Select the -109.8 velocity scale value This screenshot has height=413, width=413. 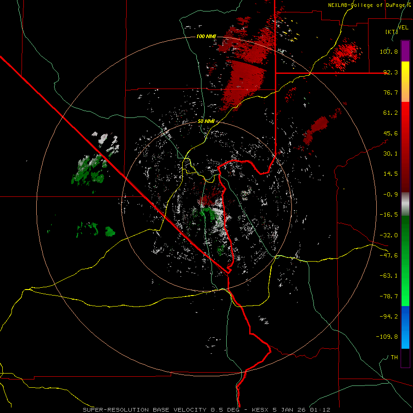pyautogui.click(x=387, y=337)
